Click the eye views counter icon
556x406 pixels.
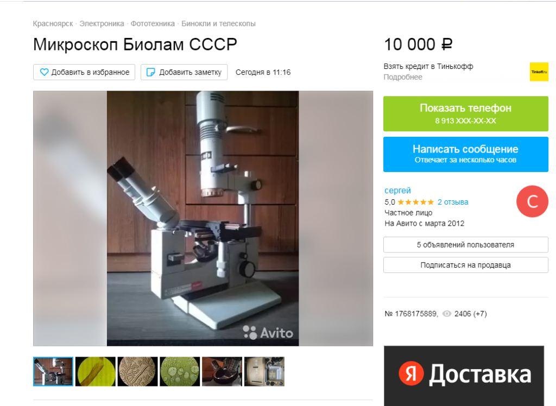tap(447, 314)
